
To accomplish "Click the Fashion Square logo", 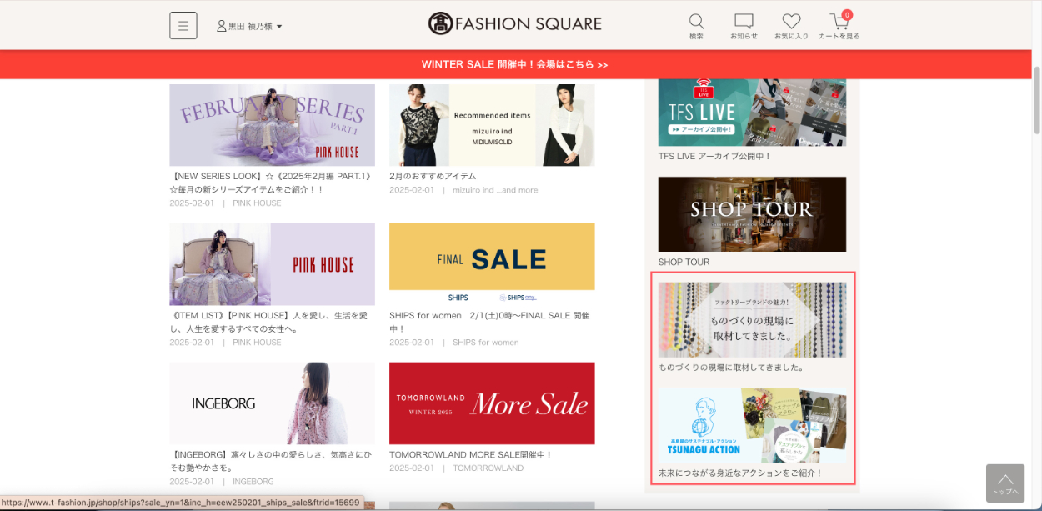I will [514, 23].
